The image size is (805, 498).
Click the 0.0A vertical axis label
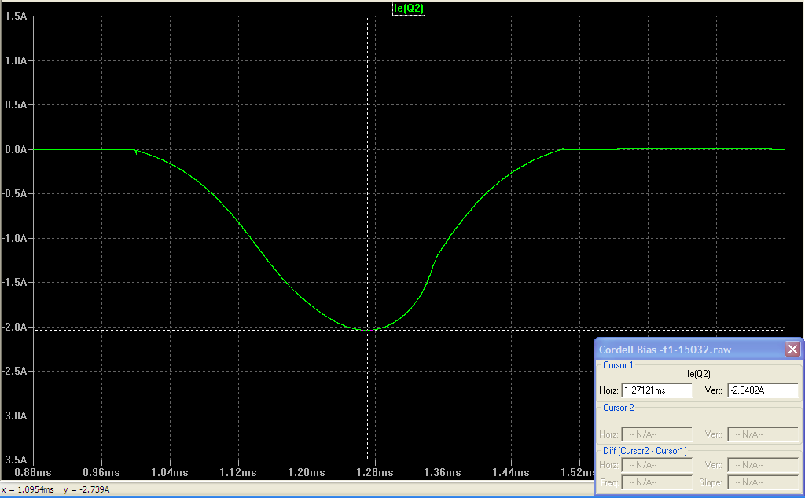point(16,149)
